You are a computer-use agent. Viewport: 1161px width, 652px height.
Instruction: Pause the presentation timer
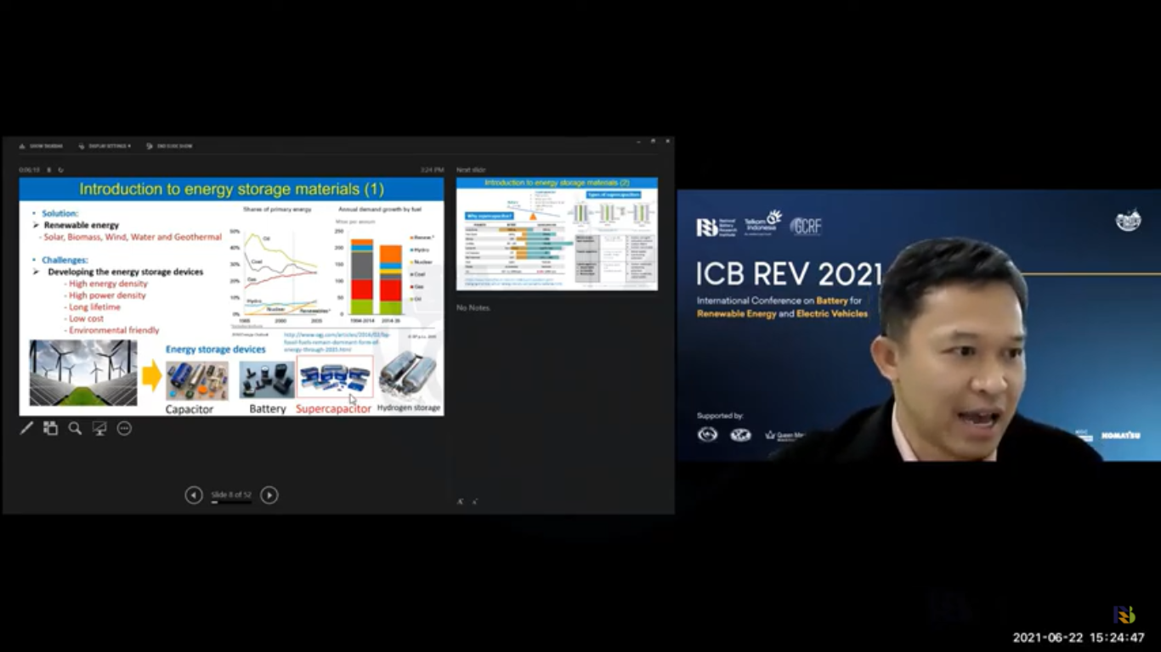[48, 170]
